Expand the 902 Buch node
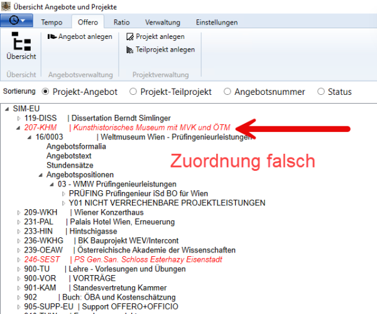This screenshot has height=314, width=377. (x=19, y=298)
